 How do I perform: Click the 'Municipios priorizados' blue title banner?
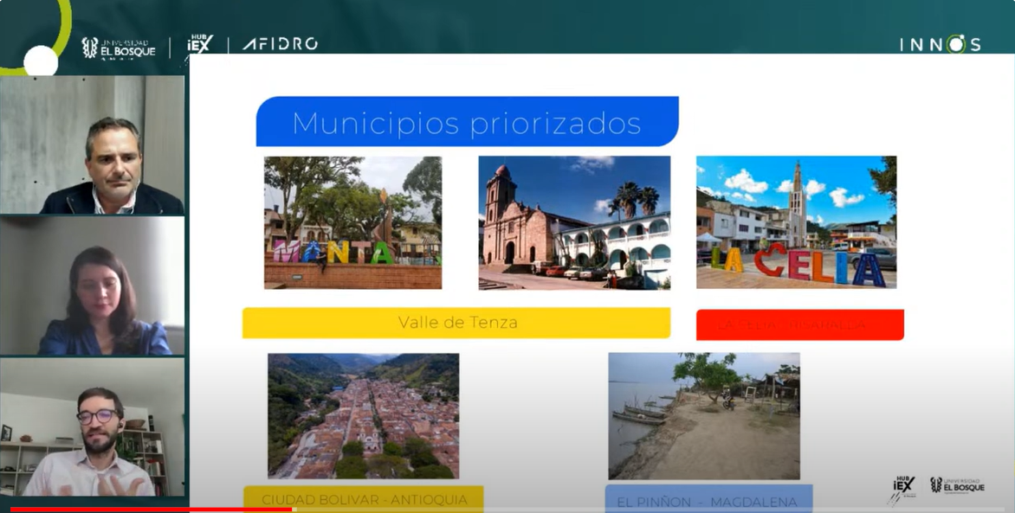tap(467, 122)
